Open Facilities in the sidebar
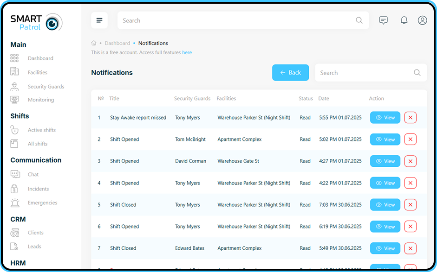The width and height of the screenshot is (437, 272). tap(37, 72)
